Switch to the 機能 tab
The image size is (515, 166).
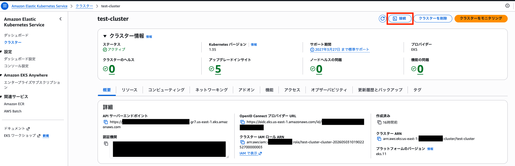click(269, 90)
